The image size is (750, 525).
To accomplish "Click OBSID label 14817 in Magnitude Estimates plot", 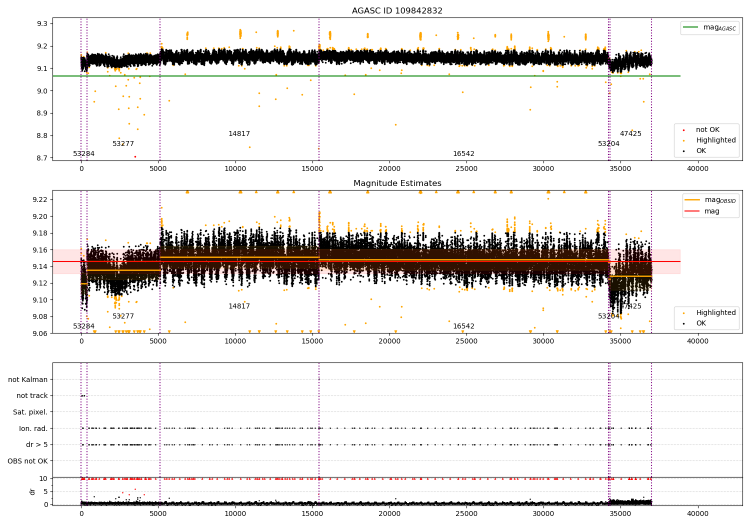I will tap(239, 306).
